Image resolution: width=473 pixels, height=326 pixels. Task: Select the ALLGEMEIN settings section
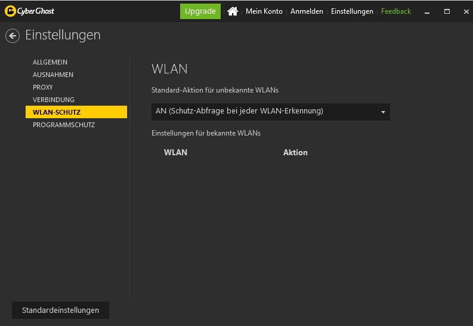tap(50, 62)
